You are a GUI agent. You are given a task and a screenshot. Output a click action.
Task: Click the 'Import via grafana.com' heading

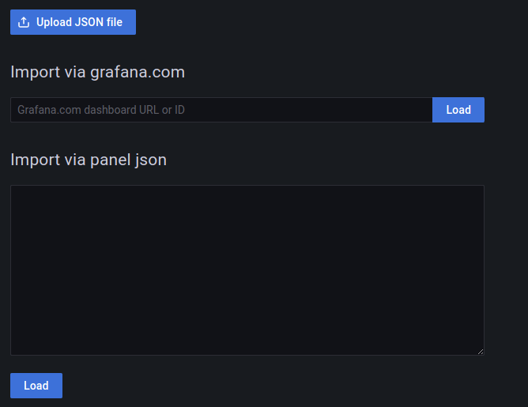(97, 72)
